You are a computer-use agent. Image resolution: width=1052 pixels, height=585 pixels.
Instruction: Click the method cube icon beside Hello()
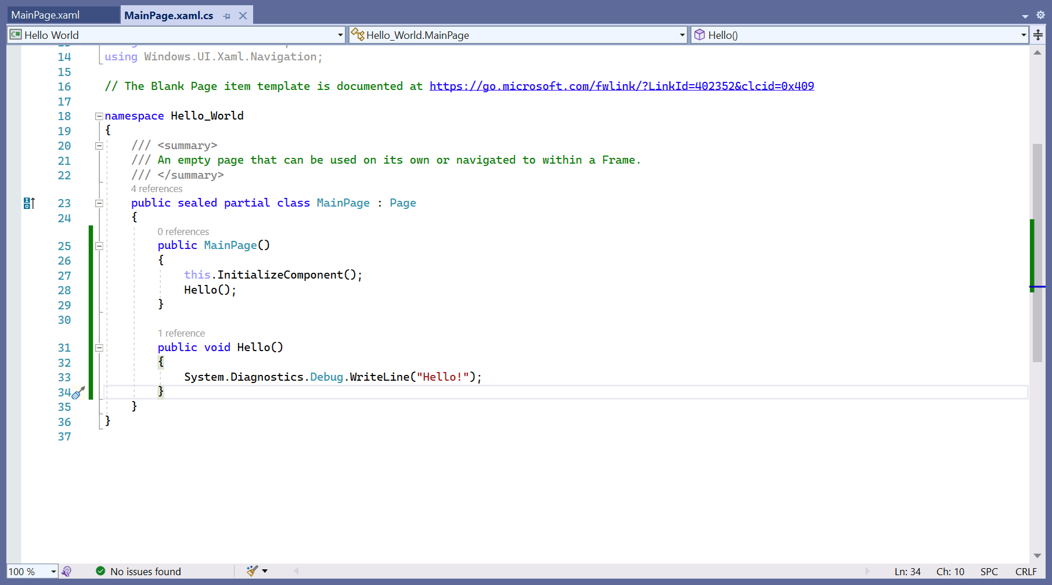pyautogui.click(x=700, y=35)
